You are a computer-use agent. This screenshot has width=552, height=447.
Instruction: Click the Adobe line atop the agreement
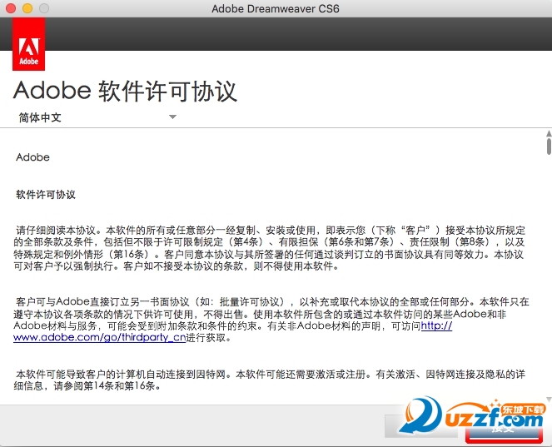point(33,157)
